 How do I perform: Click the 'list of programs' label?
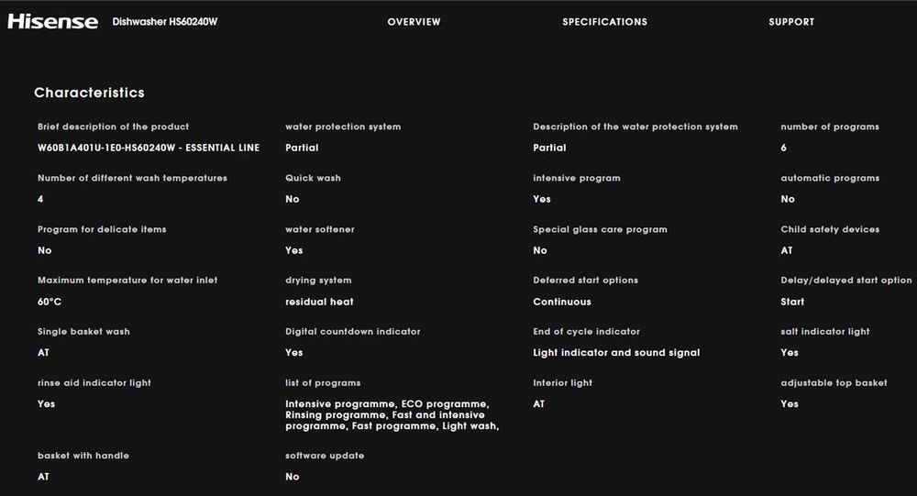323,383
